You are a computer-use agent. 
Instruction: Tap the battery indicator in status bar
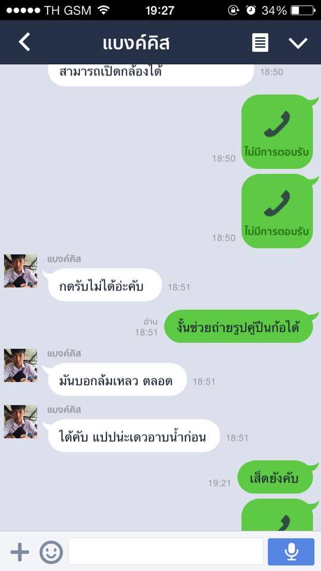click(x=303, y=10)
